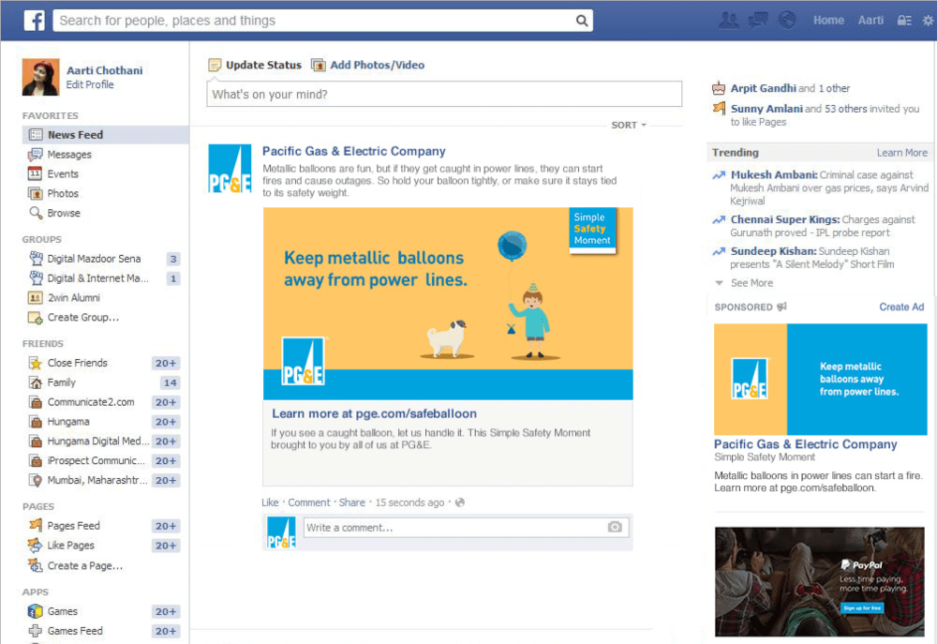Click the search magnifier icon
This screenshot has width=937, height=644.
pyautogui.click(x=582, y=20)
